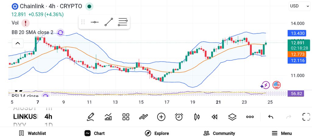Enter fullscreen mode
This screenshot has height=140, width=312.
click(x=306, y=117)
